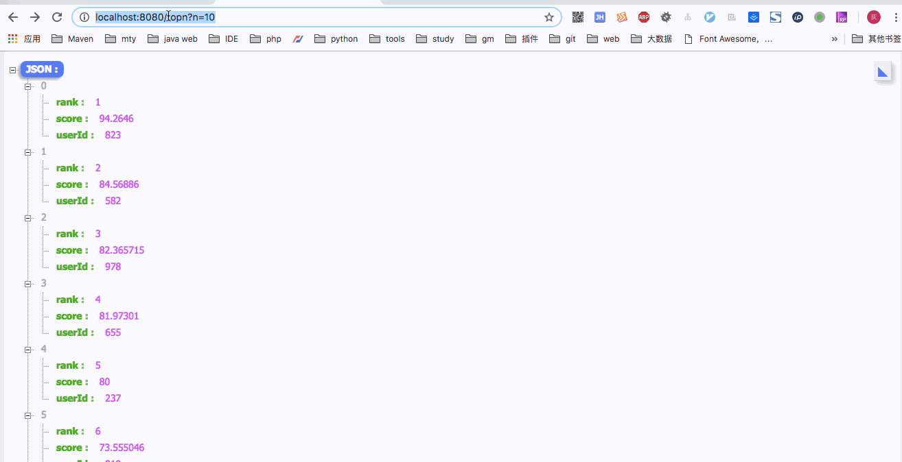Collapse array item 5
The width and height of the screenshot is (902, 462).
28,415
